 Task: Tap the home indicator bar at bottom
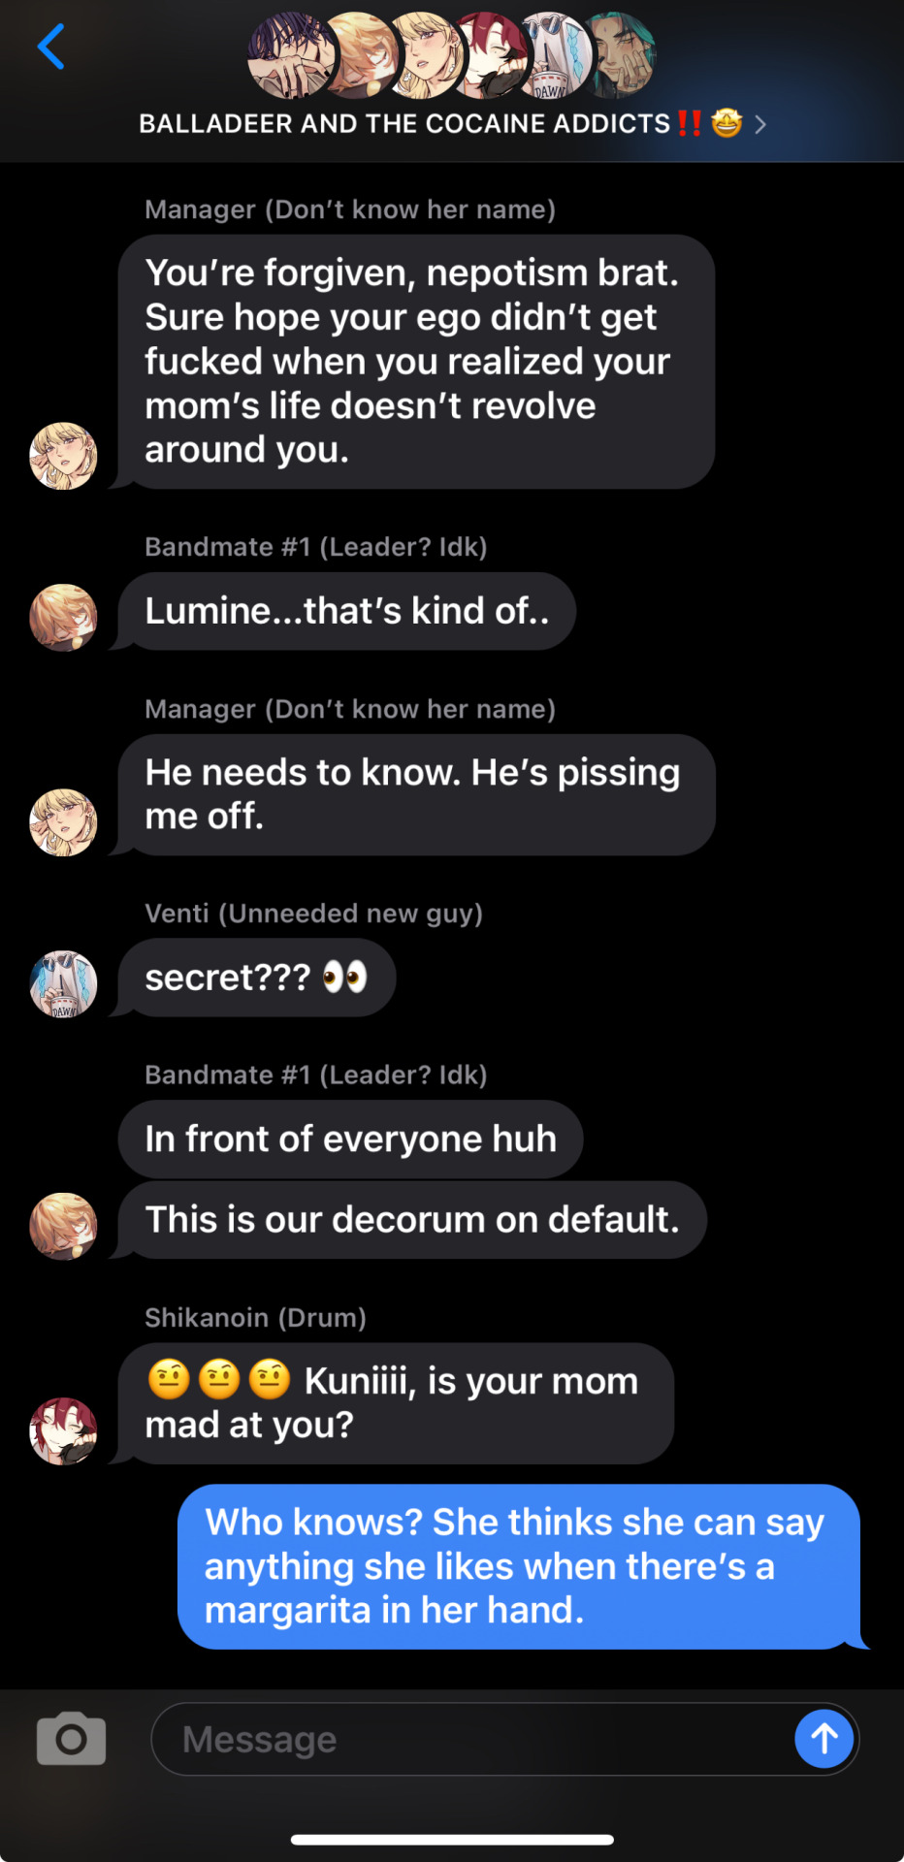point(452,1840)
